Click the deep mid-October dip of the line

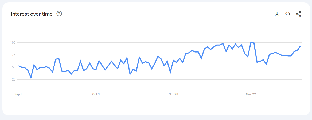pos(130,74)
